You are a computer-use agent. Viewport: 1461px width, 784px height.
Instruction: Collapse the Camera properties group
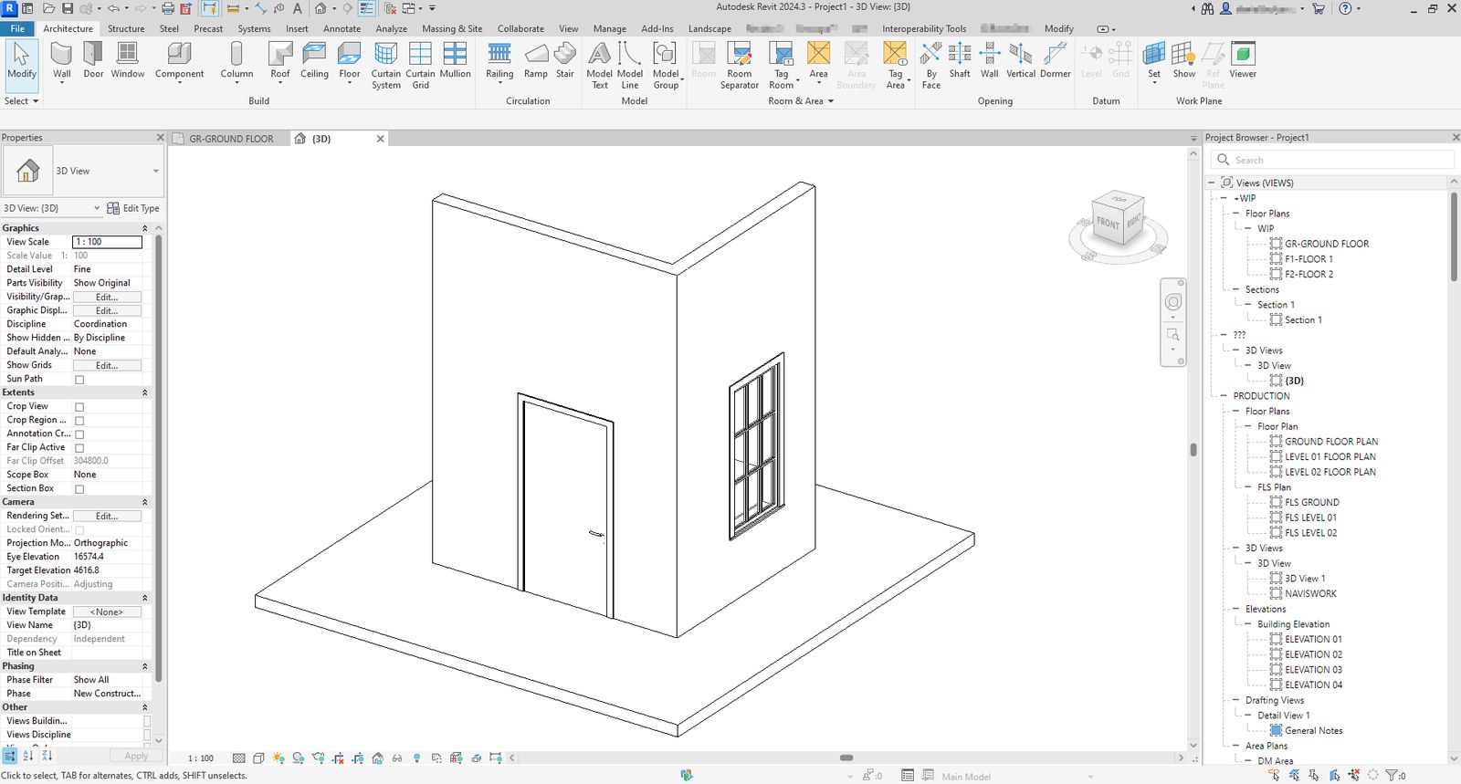[144, 502]
